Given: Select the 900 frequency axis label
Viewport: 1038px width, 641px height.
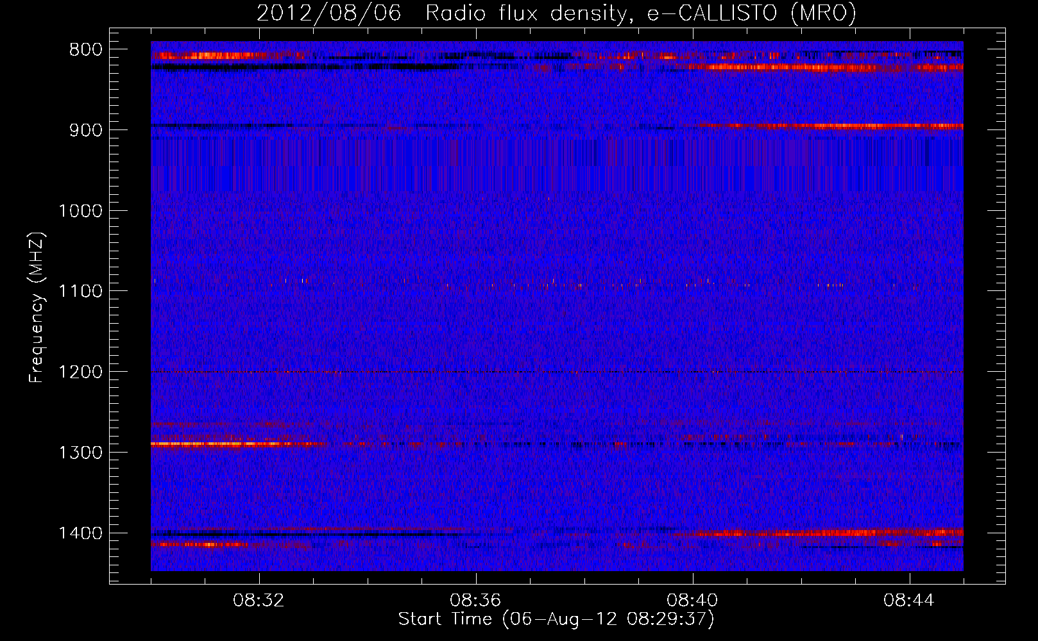Looking at the screenshot, I should point(86,130).
